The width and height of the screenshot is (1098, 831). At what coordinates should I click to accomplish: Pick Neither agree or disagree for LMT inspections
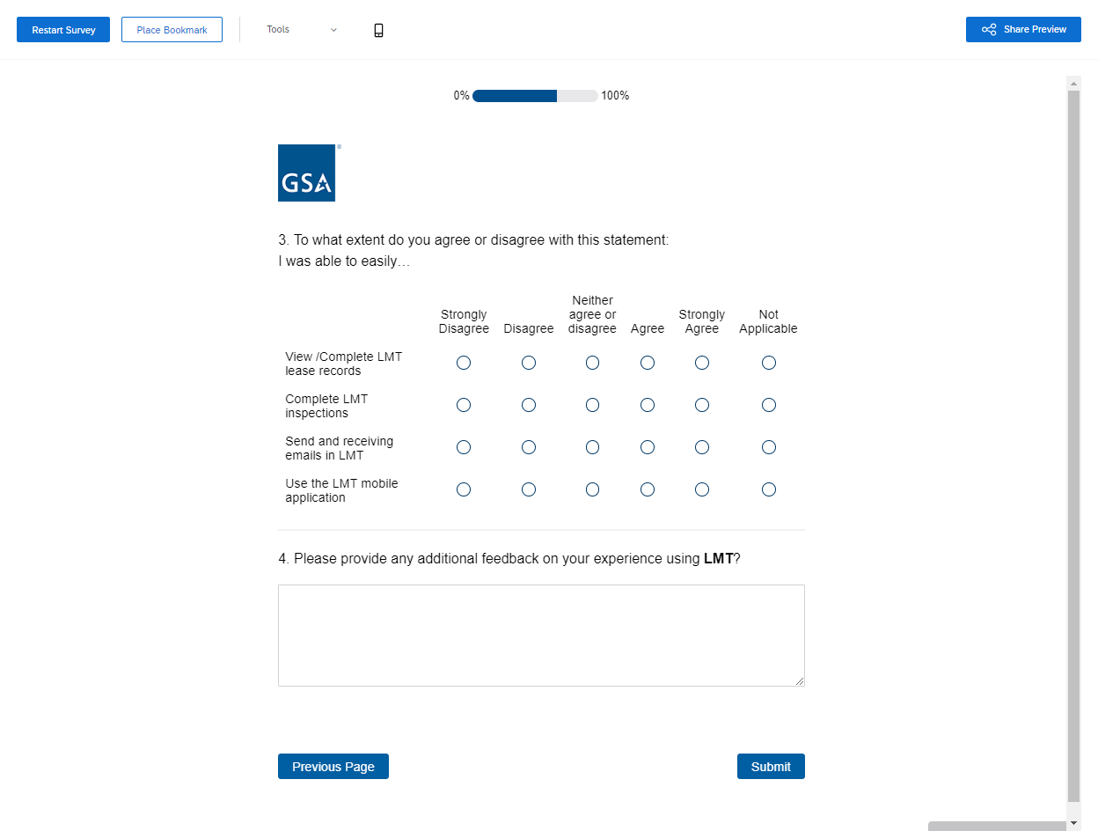pos(592,405)
